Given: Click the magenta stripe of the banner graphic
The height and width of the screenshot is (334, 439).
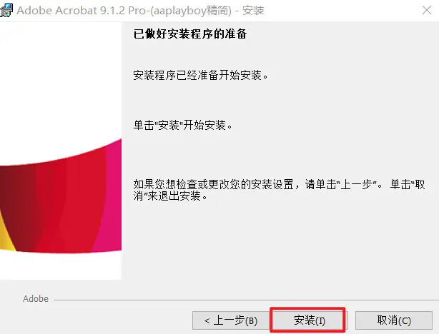Looking at the screenshot, I should click(x=112, y=196).
